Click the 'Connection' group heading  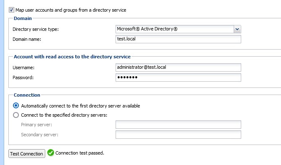[x=27, y=95]
